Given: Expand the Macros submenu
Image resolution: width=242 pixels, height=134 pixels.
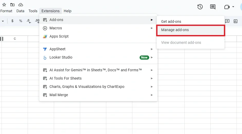Looking at the screenshot, I should click(x=56, y=28).
